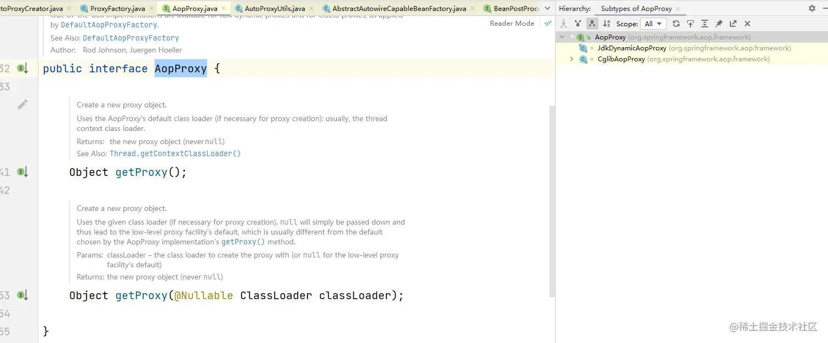Click AopProxy.java tab's interface icon

pos(166,9)
